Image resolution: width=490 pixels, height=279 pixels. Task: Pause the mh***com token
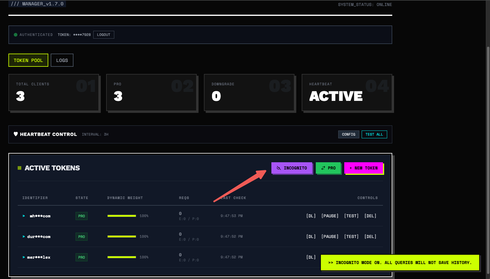[x=330, y=216]
